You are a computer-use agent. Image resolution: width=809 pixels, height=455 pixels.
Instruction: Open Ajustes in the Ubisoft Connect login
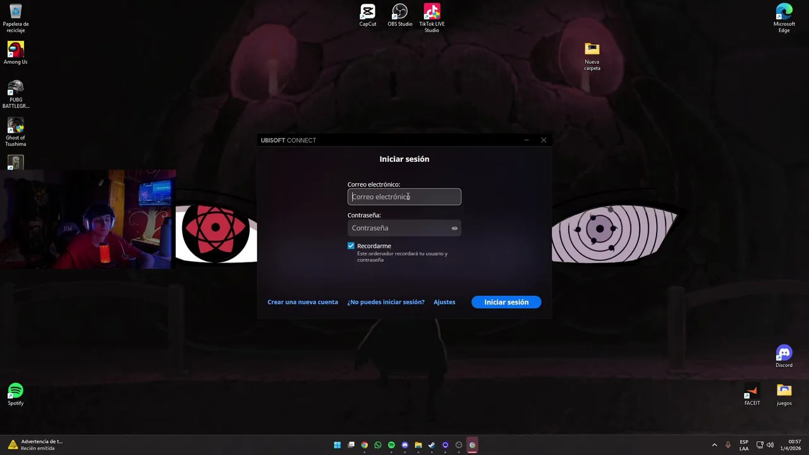[444, 302]
